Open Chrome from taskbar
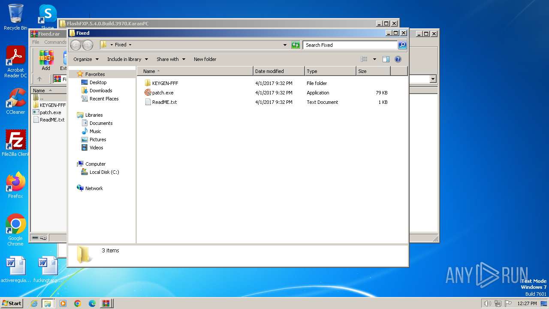 click(x=78, y=303)
